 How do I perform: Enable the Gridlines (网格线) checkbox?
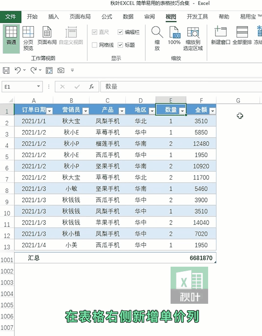pos(95,45)
